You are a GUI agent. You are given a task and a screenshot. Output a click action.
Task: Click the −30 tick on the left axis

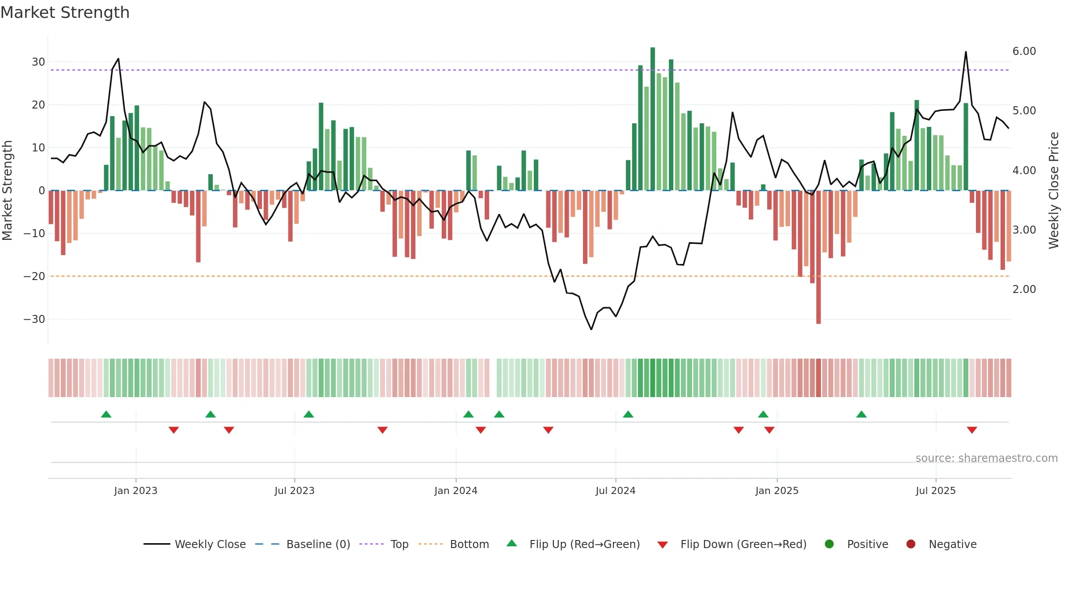[x=34, y=319]
